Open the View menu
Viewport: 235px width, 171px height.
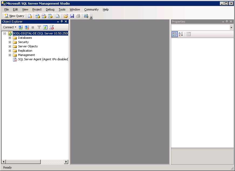(25, 9)
